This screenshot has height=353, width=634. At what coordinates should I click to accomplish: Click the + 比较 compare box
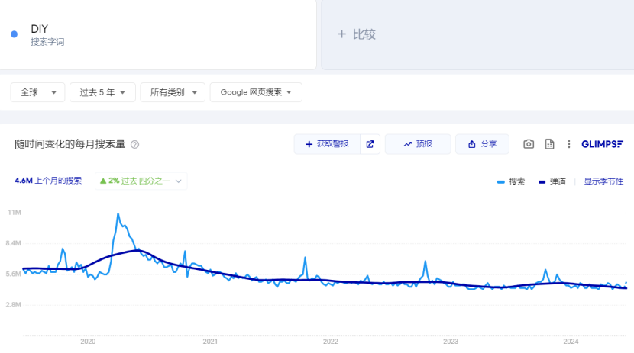(477, 34)
